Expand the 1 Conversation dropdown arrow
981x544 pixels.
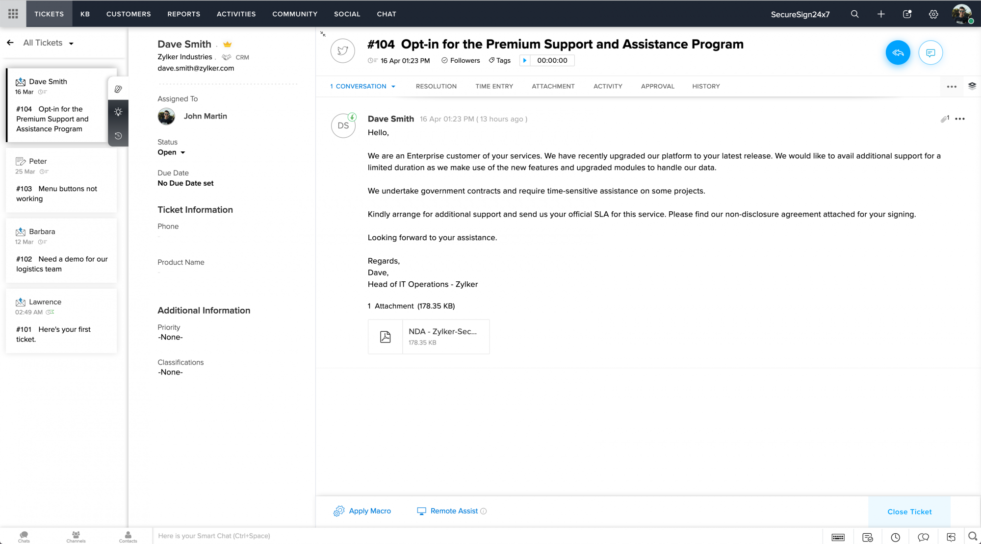pos(393,87)
